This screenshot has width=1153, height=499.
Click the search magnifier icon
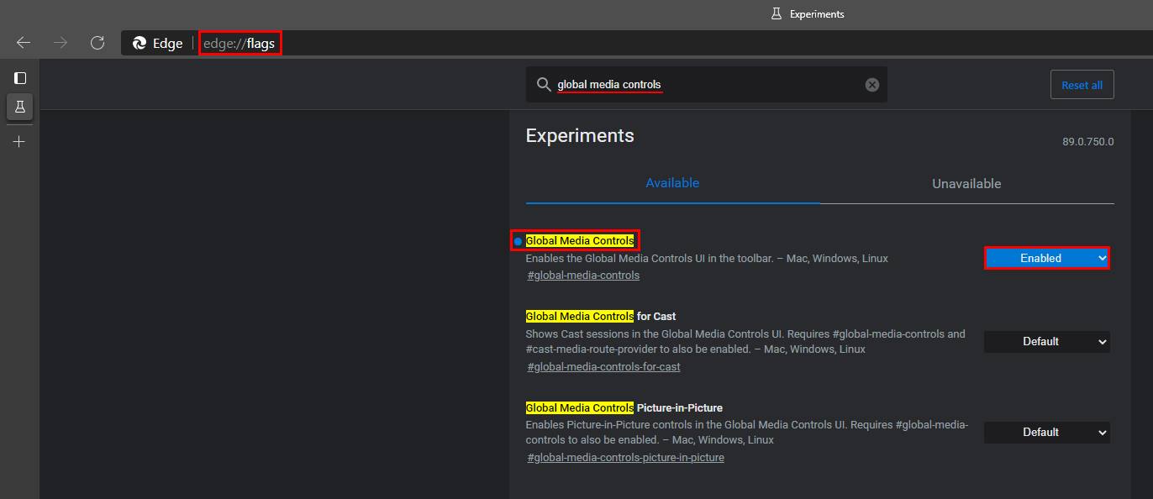(544, 85)
